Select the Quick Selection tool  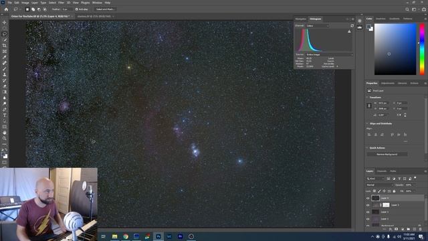(x=5, y=39)
